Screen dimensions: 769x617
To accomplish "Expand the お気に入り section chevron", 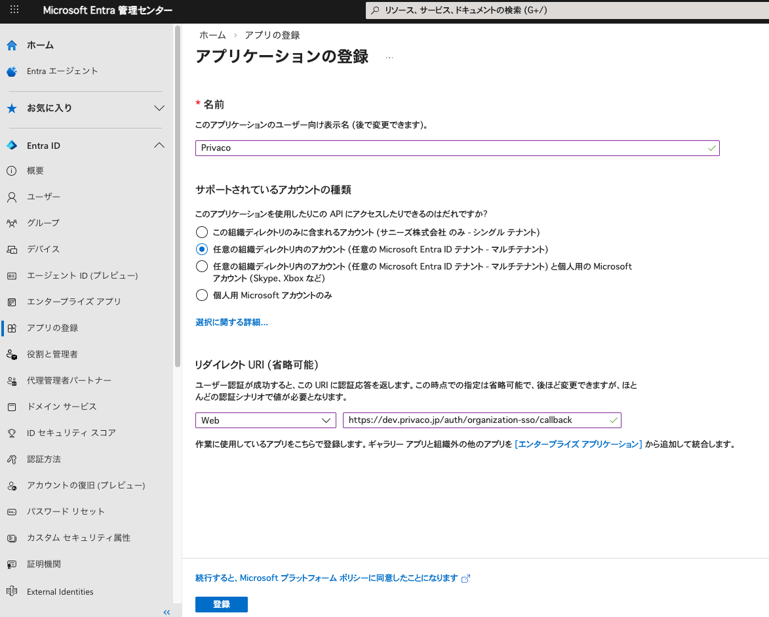I will coord(159,108).
